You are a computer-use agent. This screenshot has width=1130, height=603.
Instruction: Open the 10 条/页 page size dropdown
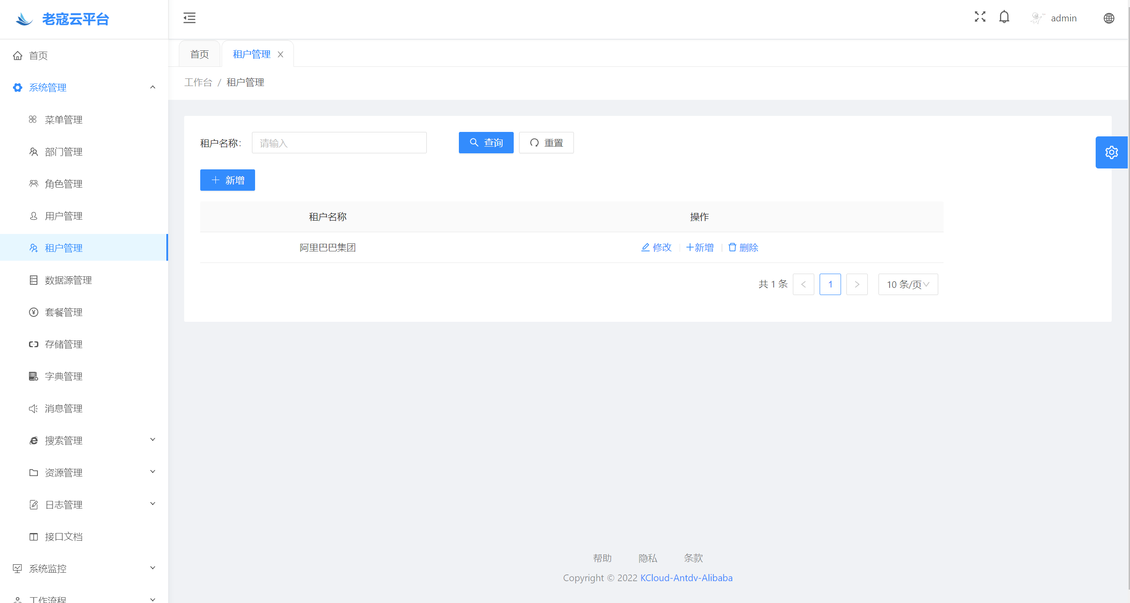(908, 284)
